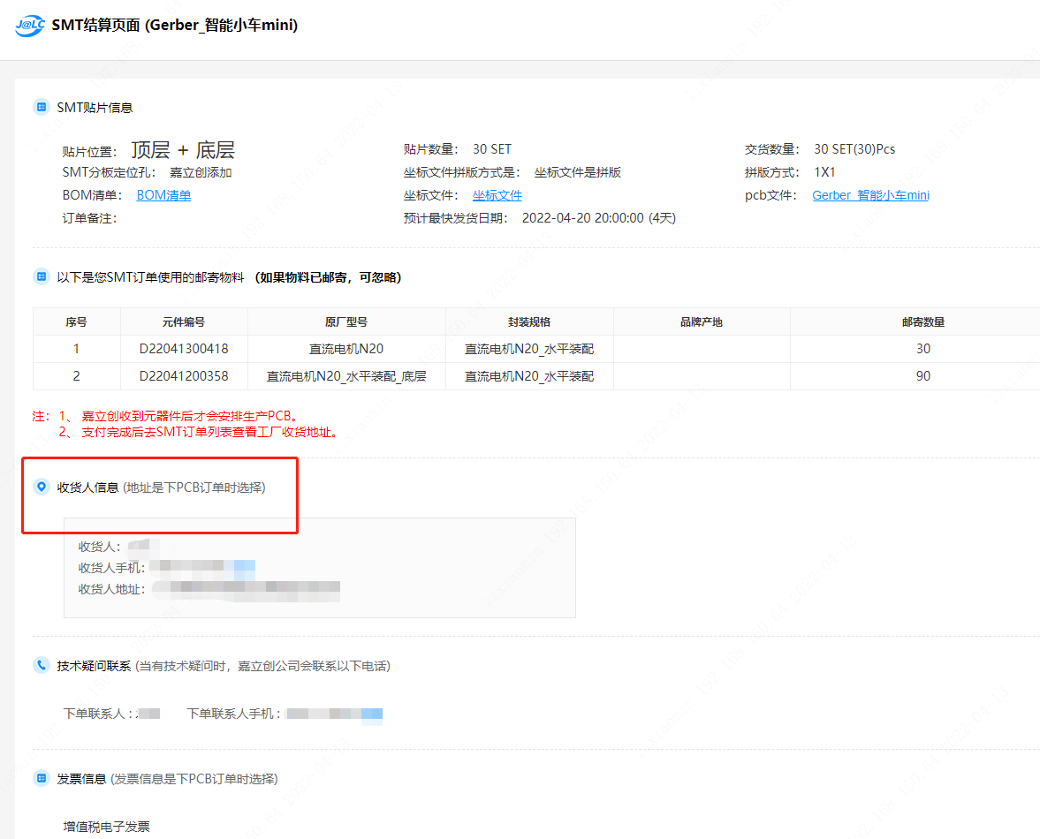1040x839 pixels.
Task: Click the JLC logo icon
Action: tap(30, 26)
